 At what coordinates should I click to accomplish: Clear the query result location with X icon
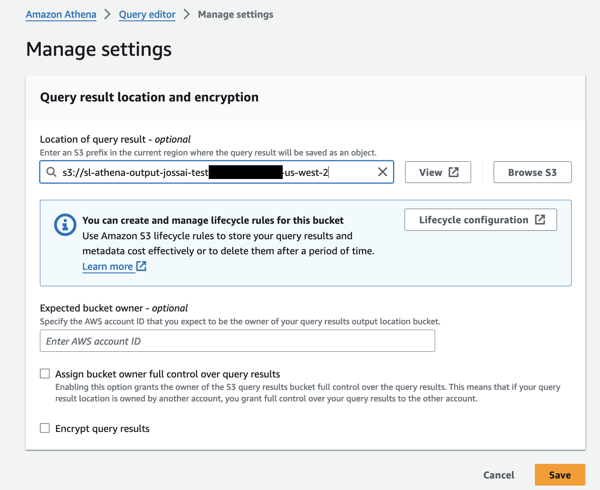(x=382, y=172)
